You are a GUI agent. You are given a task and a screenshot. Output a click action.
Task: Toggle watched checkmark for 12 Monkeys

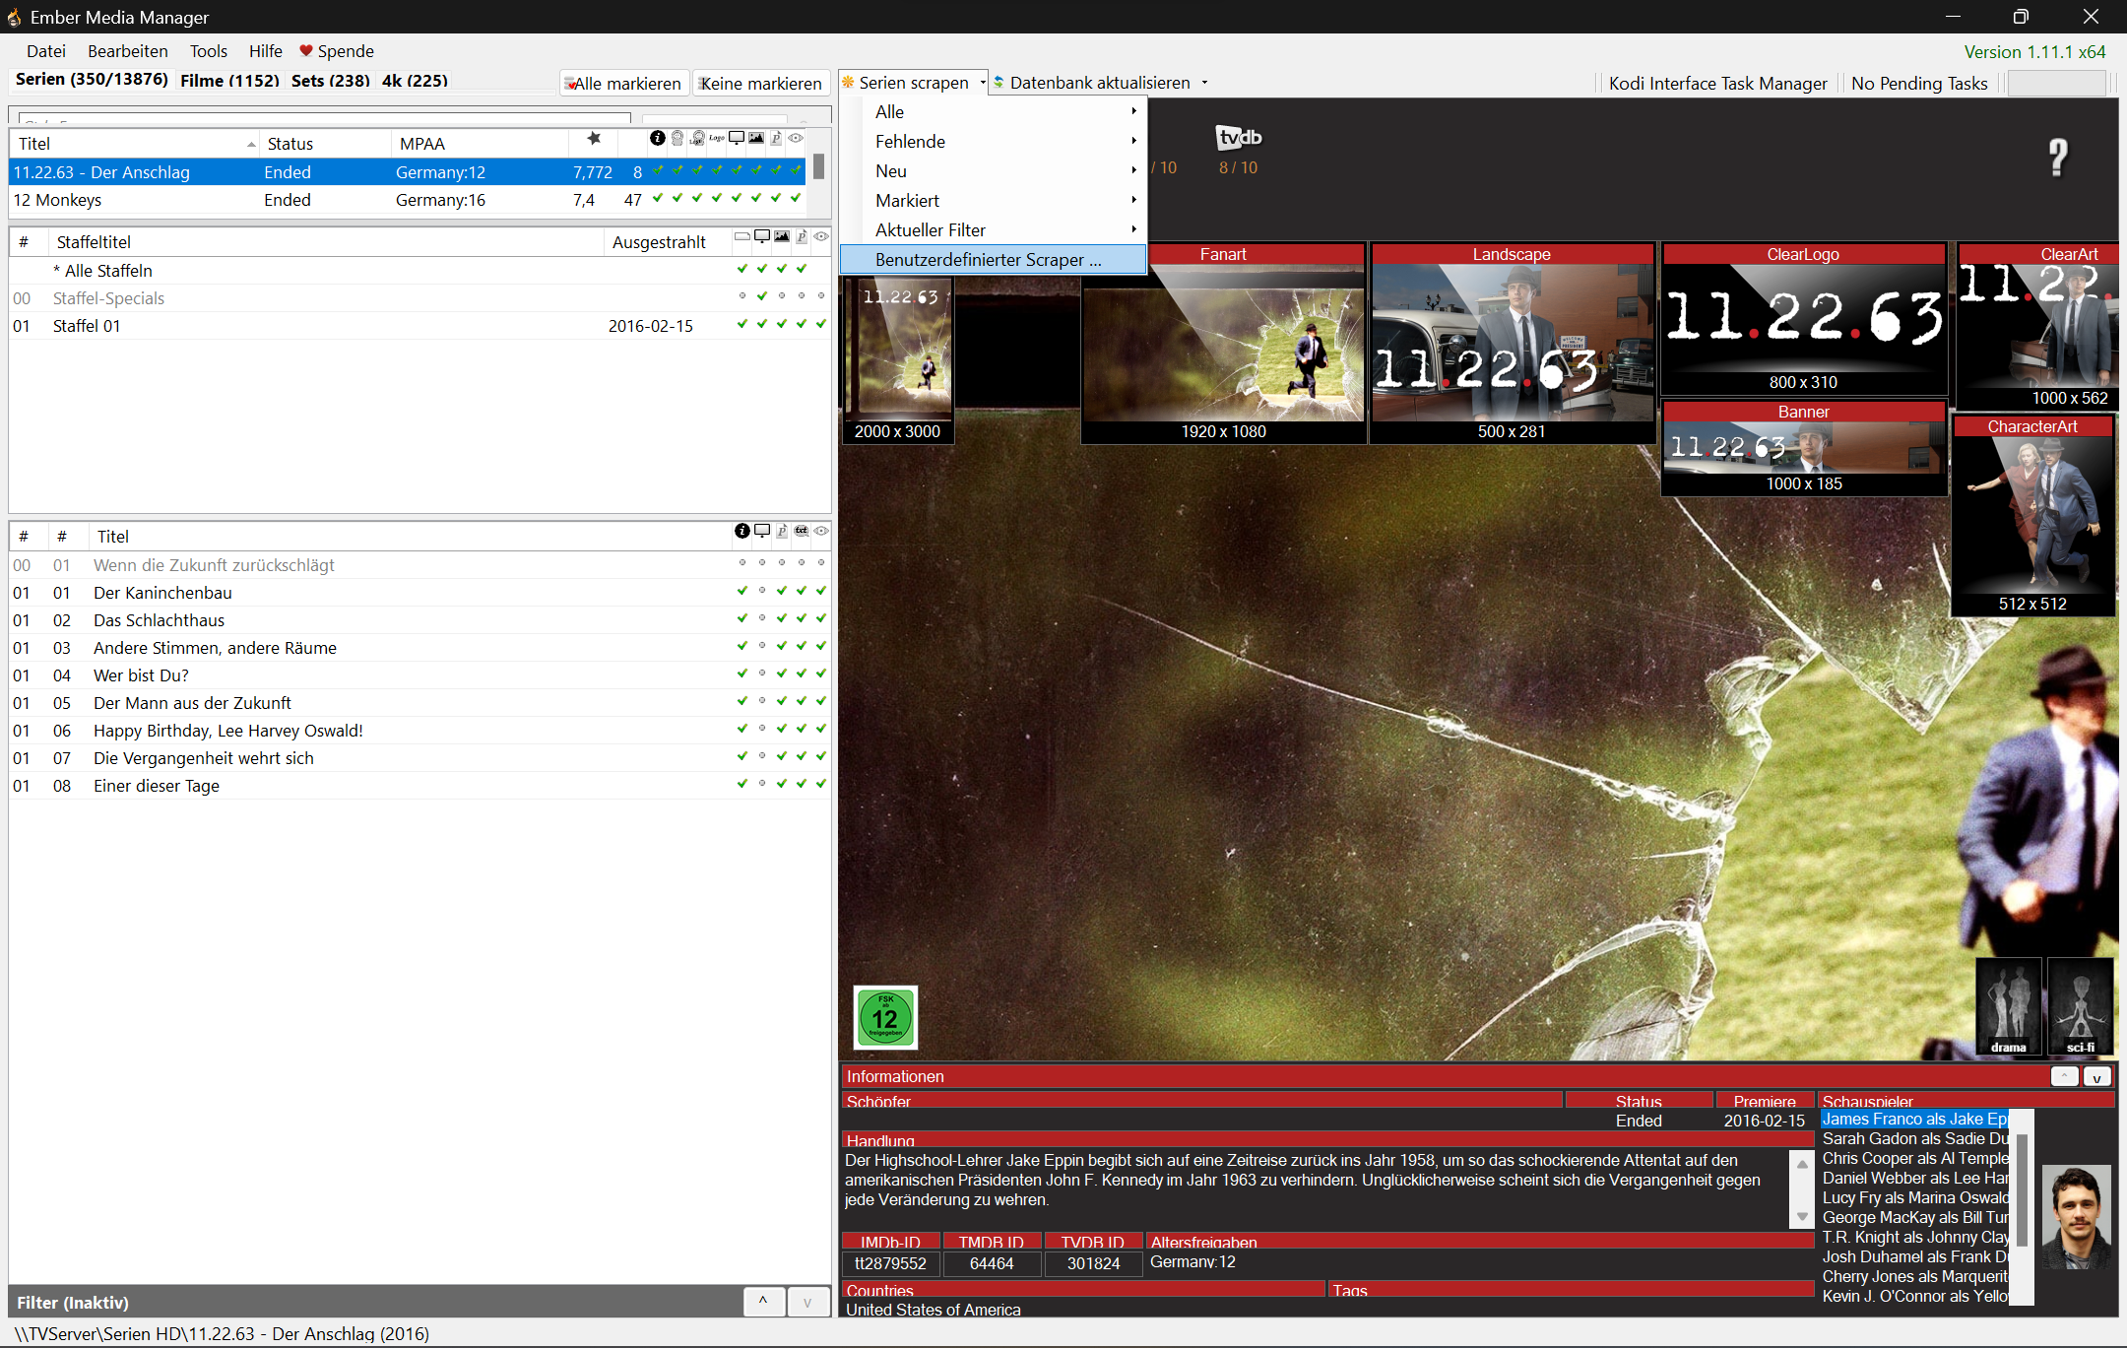click(x=796, y=199)
